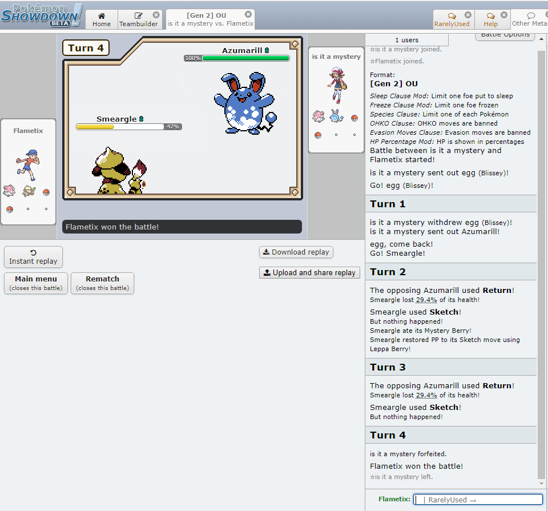Viewport: 548px width, 511px height.
Task: Click '[Gen 2] OU' format text in log
Action: point(393,84)
